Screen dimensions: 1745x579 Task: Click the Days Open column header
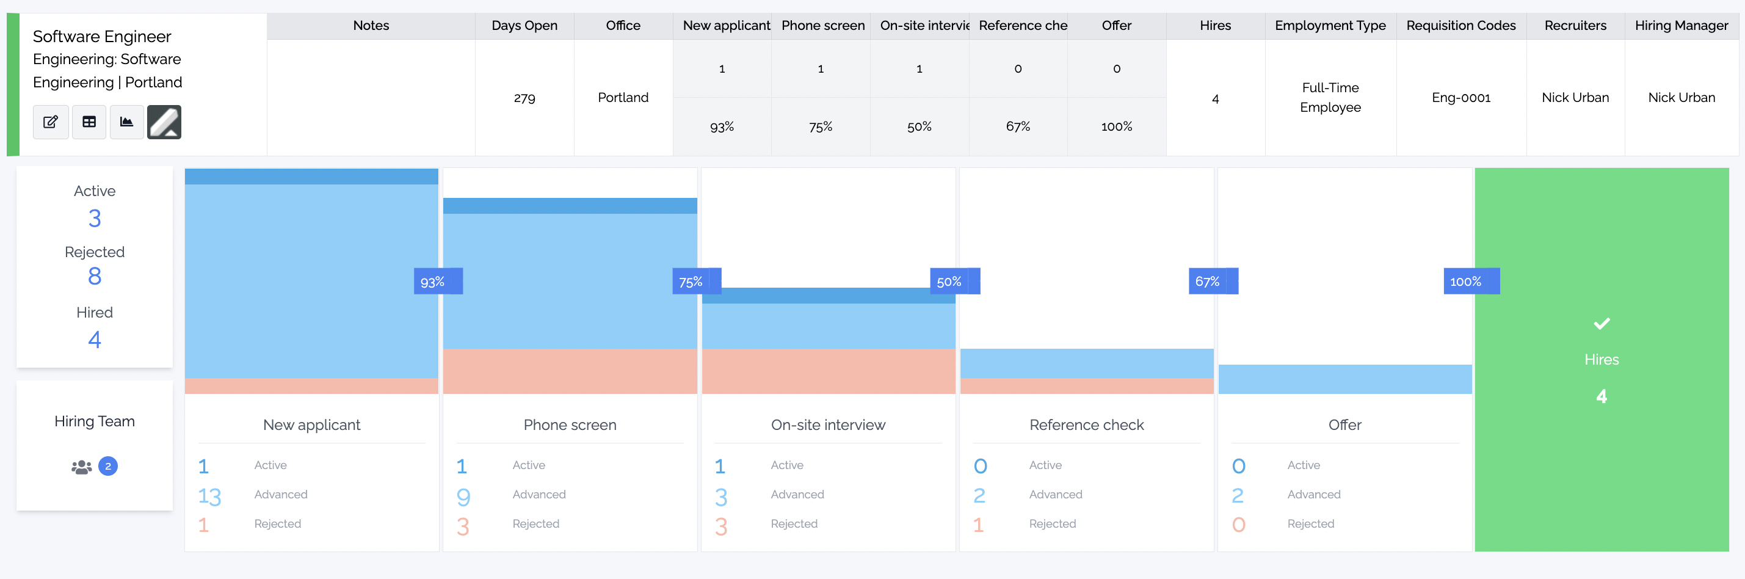click(x=524, y=26)
